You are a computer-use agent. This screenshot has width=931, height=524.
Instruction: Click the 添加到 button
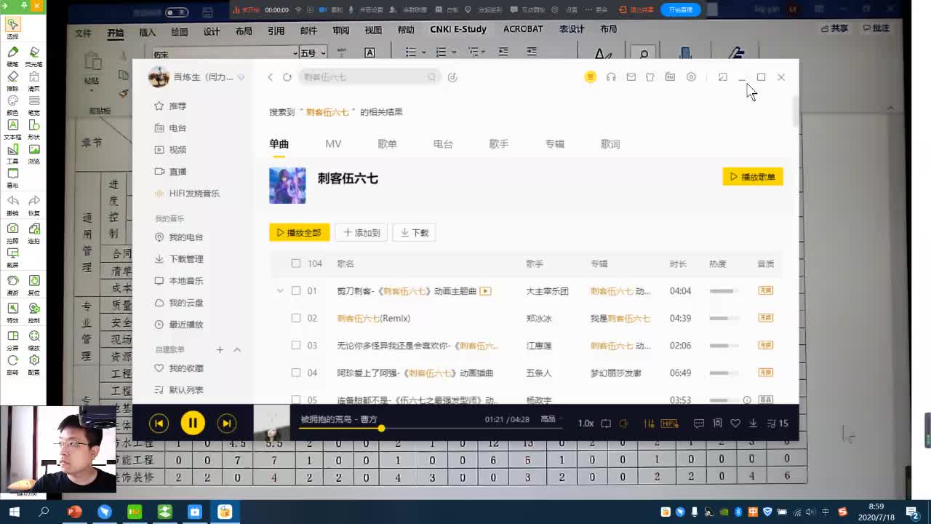(x=361, y=233)
